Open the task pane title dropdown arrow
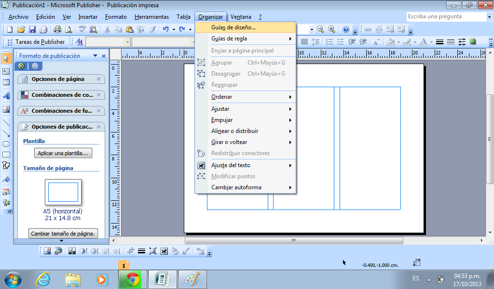494x289 pixels. click(95, 56)
